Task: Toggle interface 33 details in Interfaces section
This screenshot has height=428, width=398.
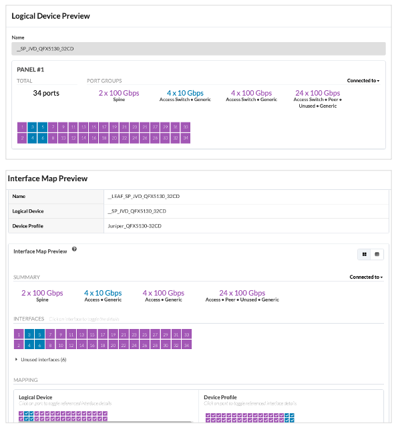Action: 187,334
